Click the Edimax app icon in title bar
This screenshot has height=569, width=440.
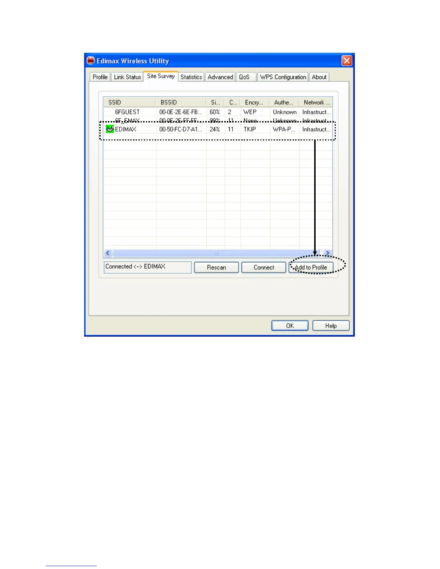91,61
